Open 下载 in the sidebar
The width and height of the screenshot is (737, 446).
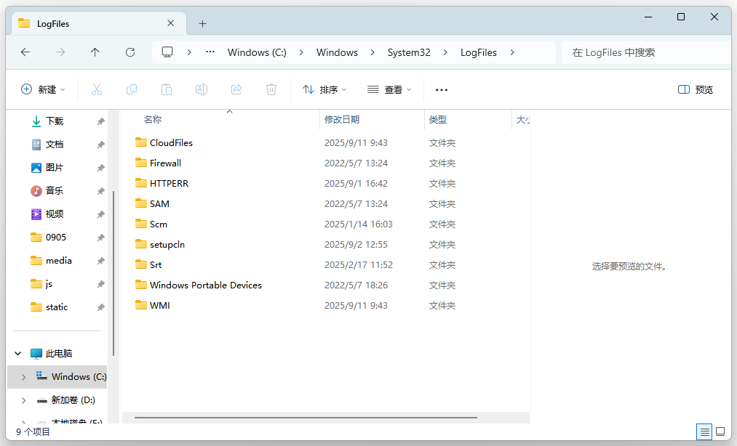click(55, 121)
